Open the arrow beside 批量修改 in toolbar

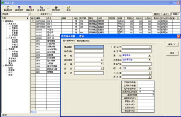[48, 8]
